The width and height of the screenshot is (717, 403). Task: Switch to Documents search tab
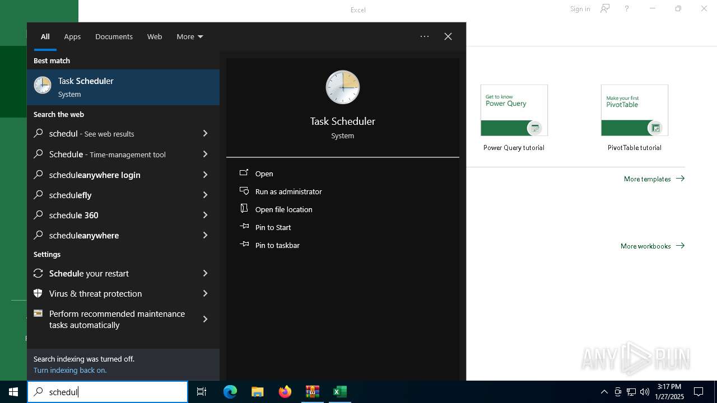[114, 36]
